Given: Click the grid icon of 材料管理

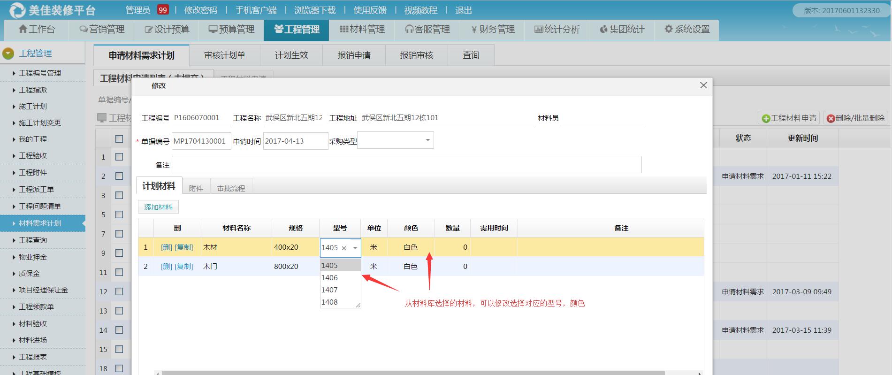Looking at the screenshot, I should [x=344, y=29].
